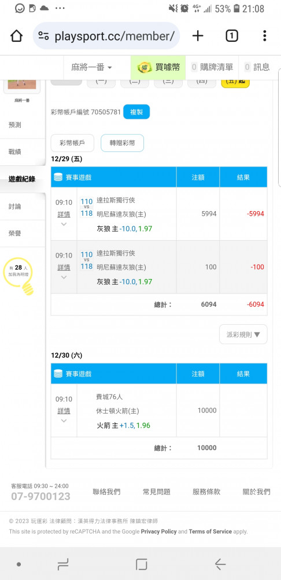This screenshot has height=580, width=281.
Task: Open the browser three-dot menu
Action: pyautogui.click(x=264, y=36)
